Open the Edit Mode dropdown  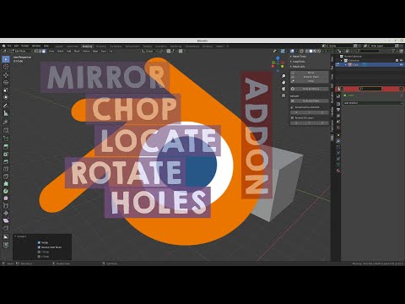click(x=22, y=52)
